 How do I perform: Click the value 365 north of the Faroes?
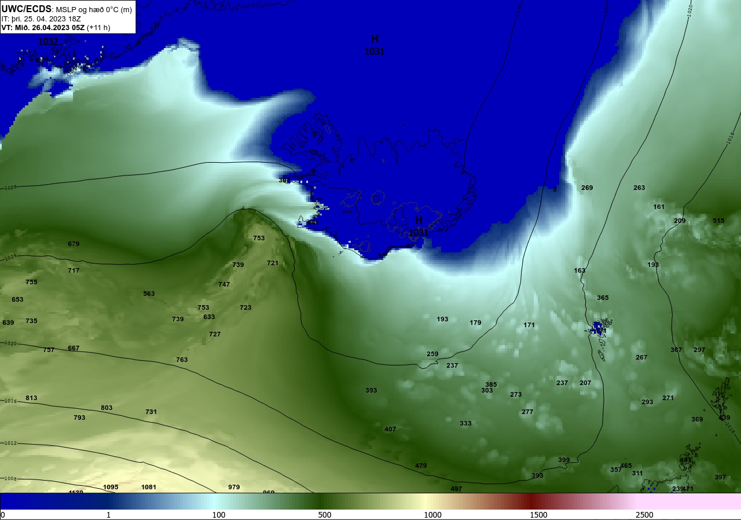[603, 298]
